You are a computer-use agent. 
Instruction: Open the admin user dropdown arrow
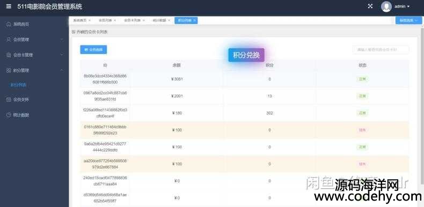tap(408, 6)
